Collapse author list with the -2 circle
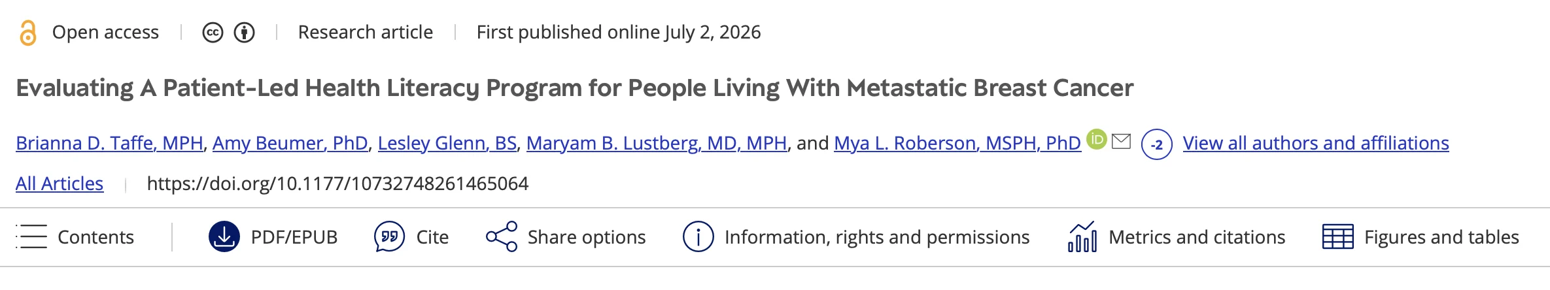Viewport: 1550px width, 290px height. pos(1156,144)
